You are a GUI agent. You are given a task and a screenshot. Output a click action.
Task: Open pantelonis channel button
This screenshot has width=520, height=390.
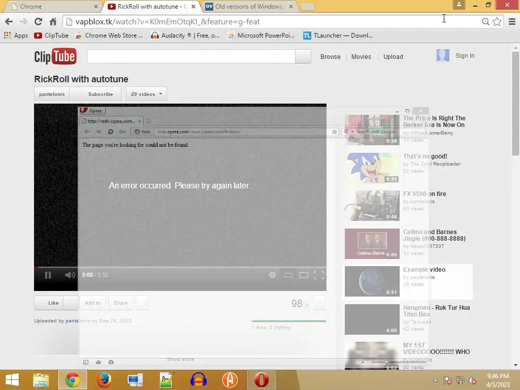[52, 94]
